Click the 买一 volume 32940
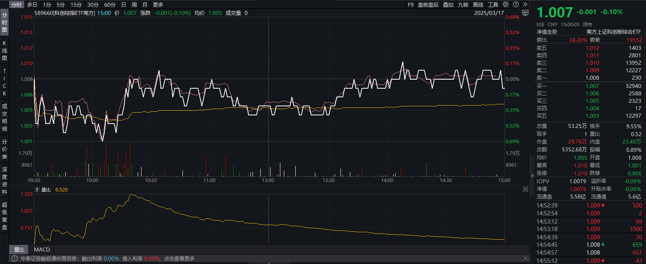Image resolution: width=646 pixels, height=264 pixels. tap(633, 86)
